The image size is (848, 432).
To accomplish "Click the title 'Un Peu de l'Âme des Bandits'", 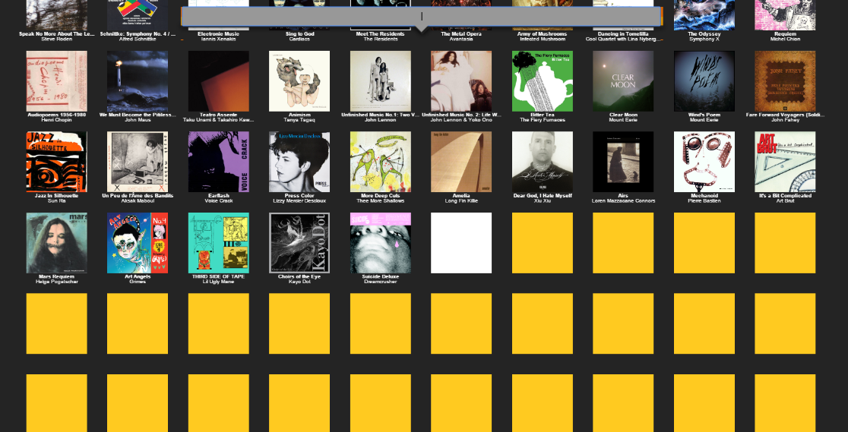I will coord(138,195).
